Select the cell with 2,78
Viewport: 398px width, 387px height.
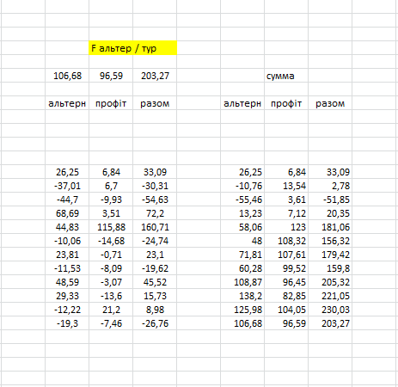coord(330,186)
